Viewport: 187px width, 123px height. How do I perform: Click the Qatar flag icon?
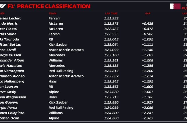coord(175,6)
